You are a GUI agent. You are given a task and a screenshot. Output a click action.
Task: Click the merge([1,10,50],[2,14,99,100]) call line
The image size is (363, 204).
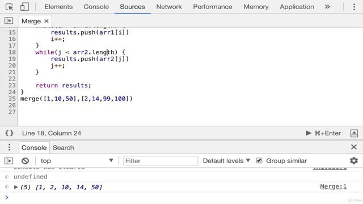coord(77,99)
